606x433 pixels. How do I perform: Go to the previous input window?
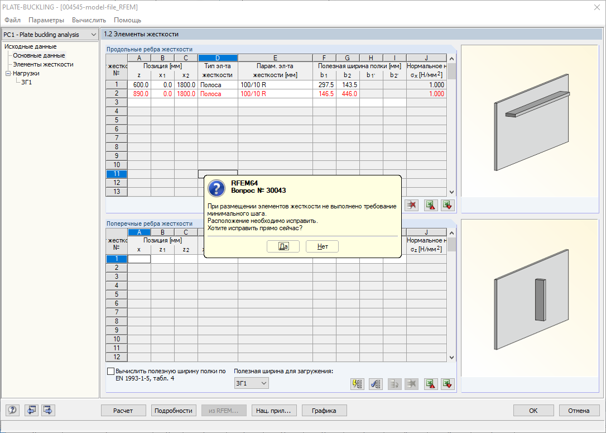pos(31,410)
